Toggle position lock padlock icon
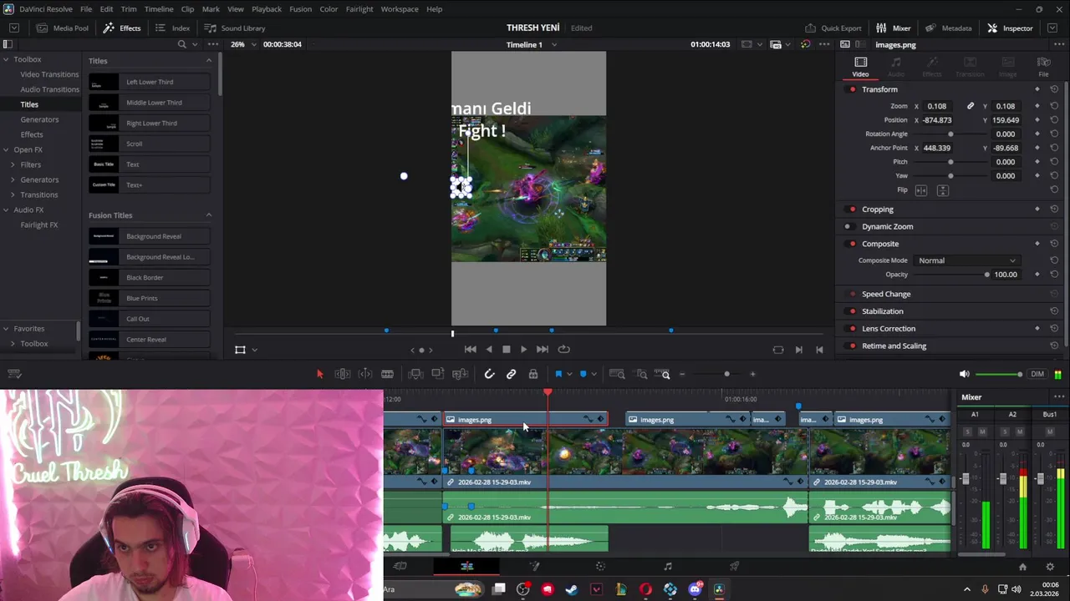 pyautogui.click(x=533, y=374)
